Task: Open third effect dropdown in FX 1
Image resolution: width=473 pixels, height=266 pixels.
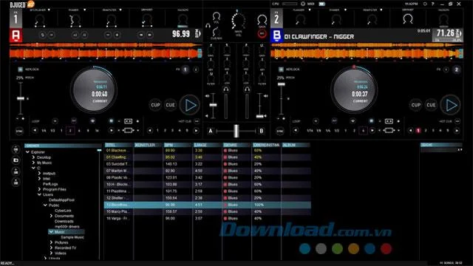Action: coord(120,10)
